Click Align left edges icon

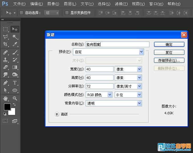tap(123, 13)
